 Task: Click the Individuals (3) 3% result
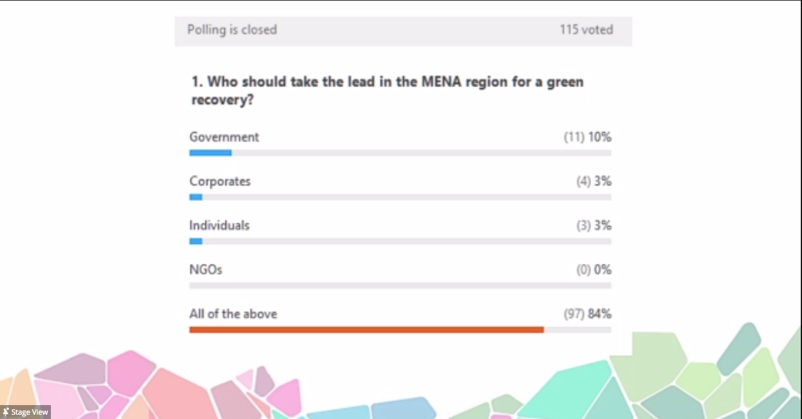point(593,226)
